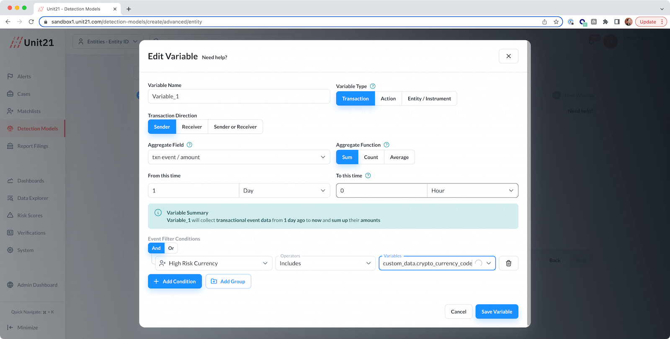Open the Operators Includes dropdown
This screenshot has height=339, width=670.
coord(325,263)
